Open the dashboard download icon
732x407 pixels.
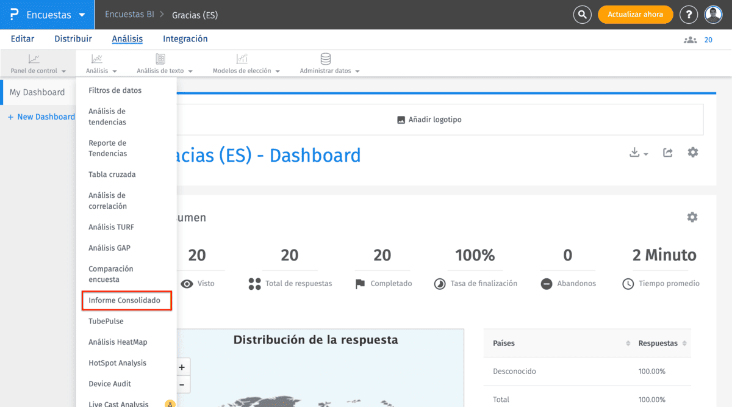(x=638, y=153)
